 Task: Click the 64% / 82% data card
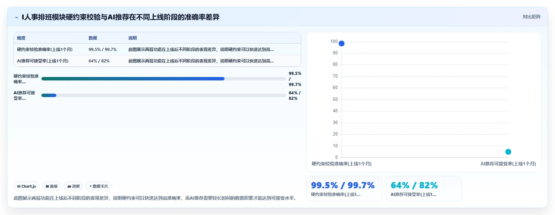pyautogui.click(x=424, y=189)
